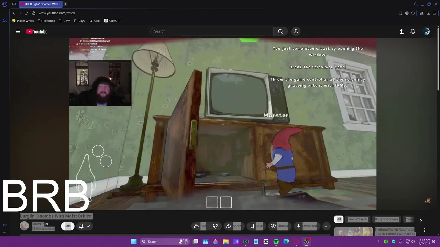Screen dimensions: 440x247
Task: Switch to the Burglin' Gnomes tab
Action: [41, 4]
